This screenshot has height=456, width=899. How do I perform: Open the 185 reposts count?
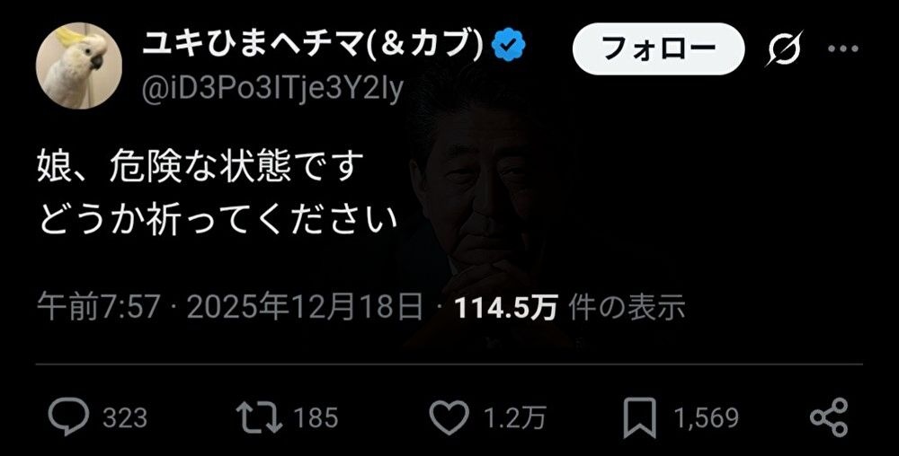point(316,417)
